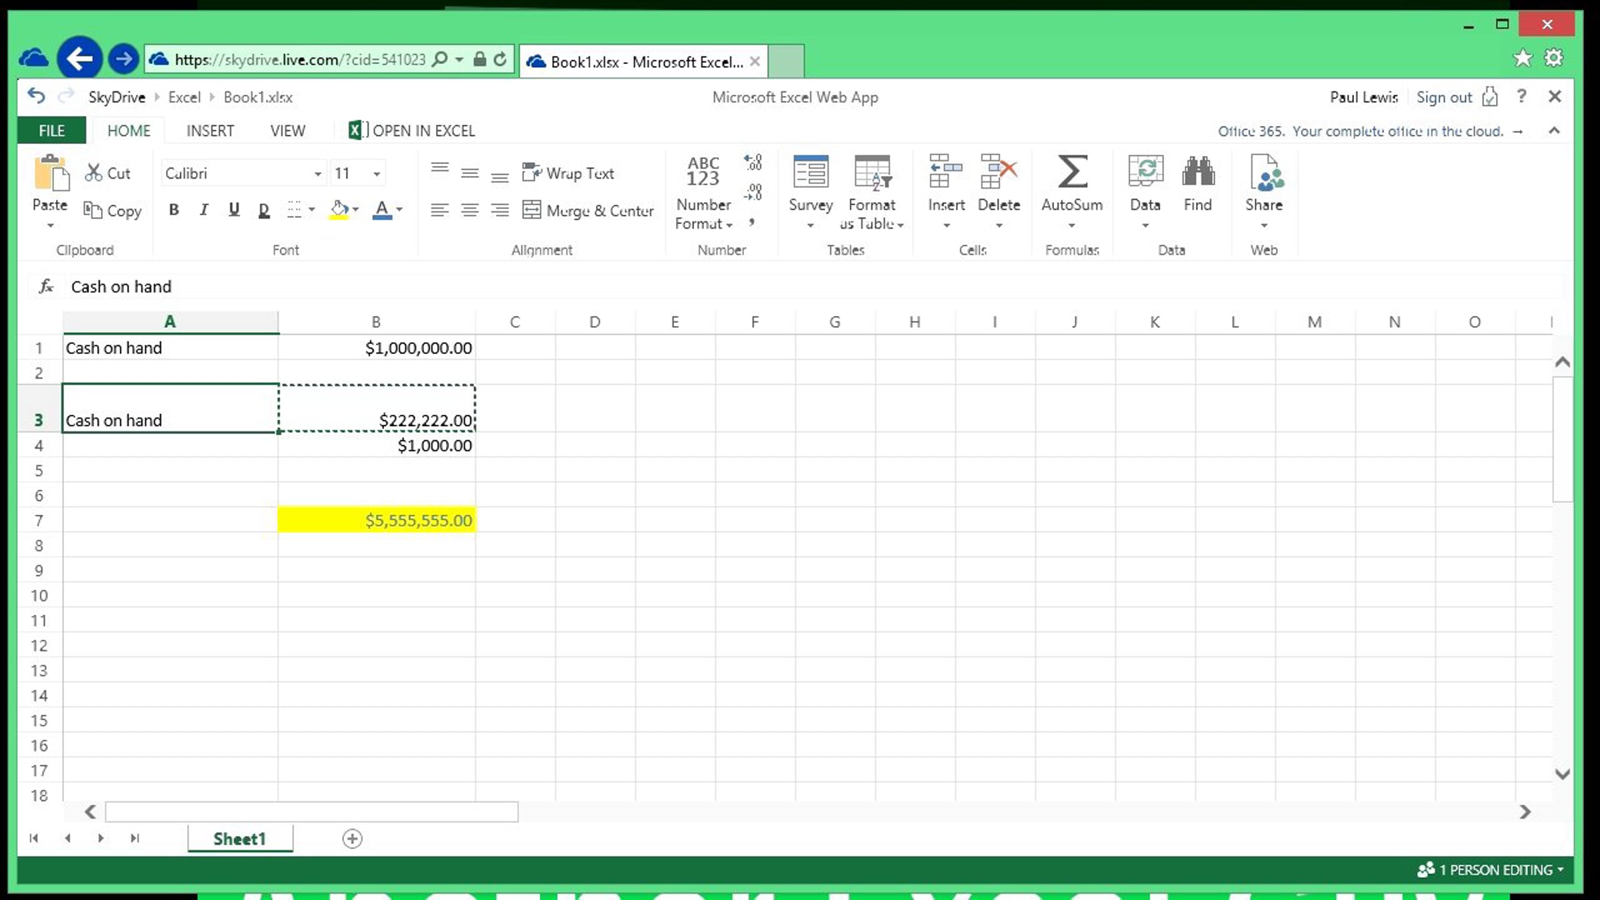Click the Cut scissors icon

[93, 173]
